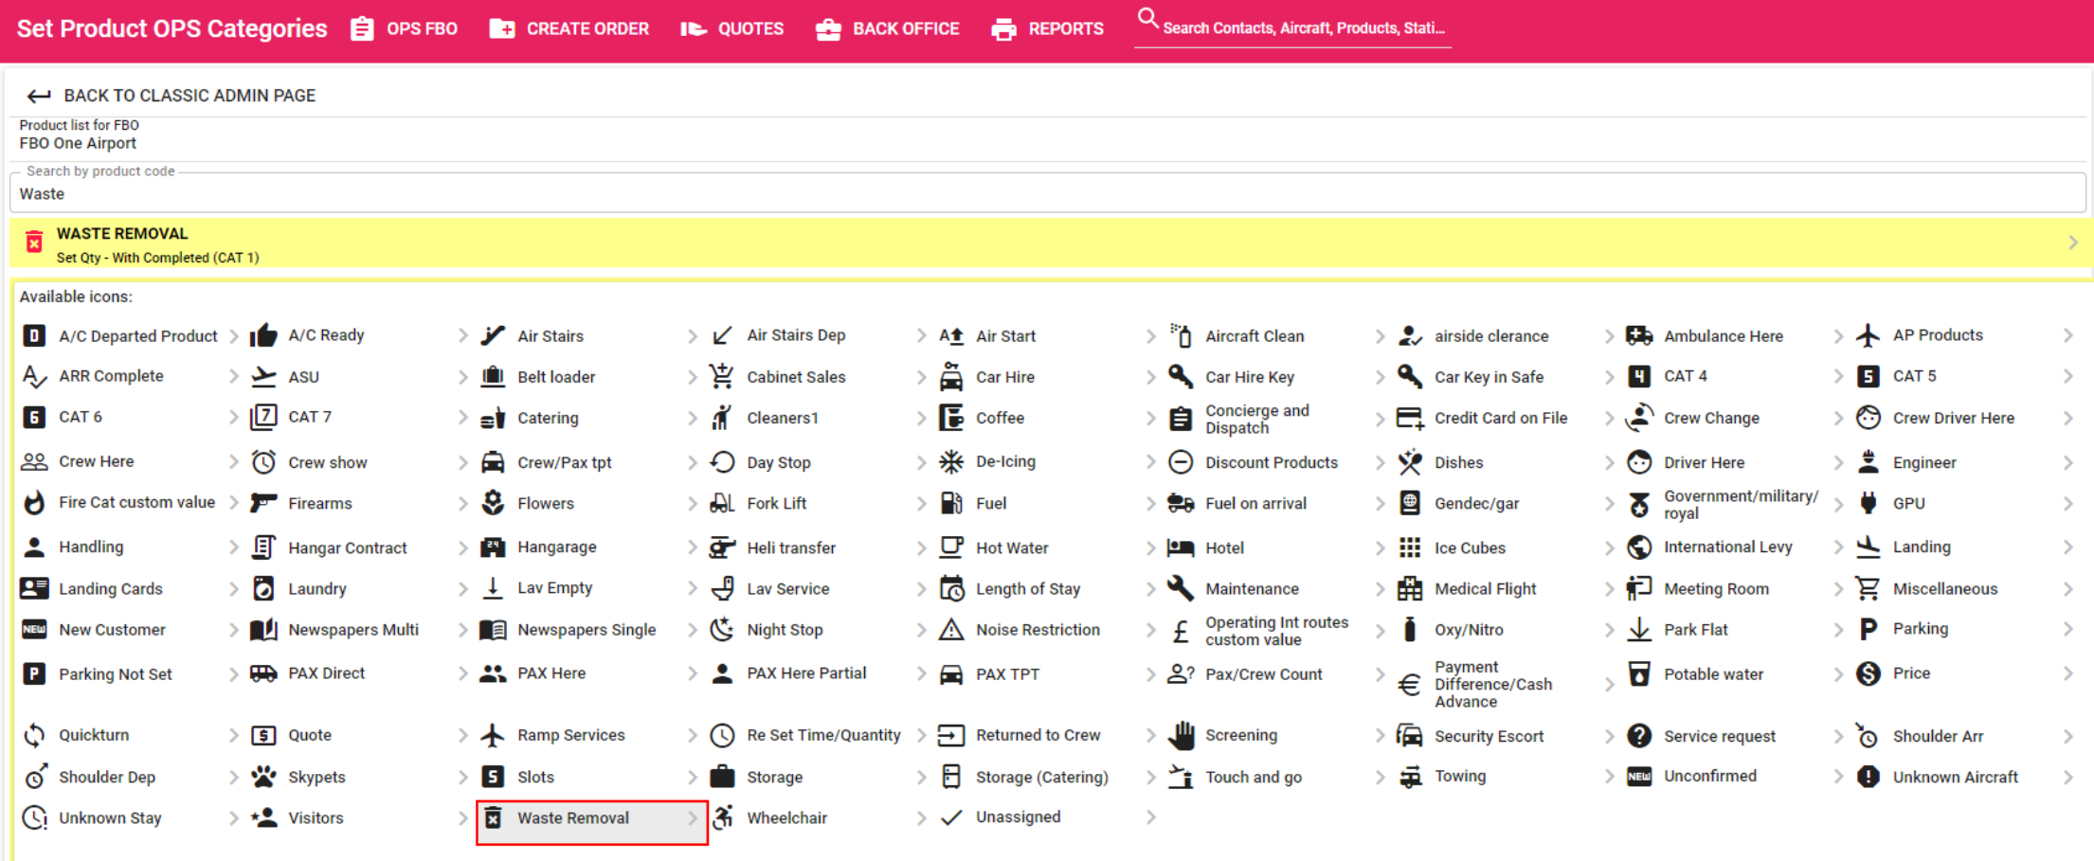Pick the Hotel bed icon
This screenshot has height=861, width=2094.
pos(1181,547)
